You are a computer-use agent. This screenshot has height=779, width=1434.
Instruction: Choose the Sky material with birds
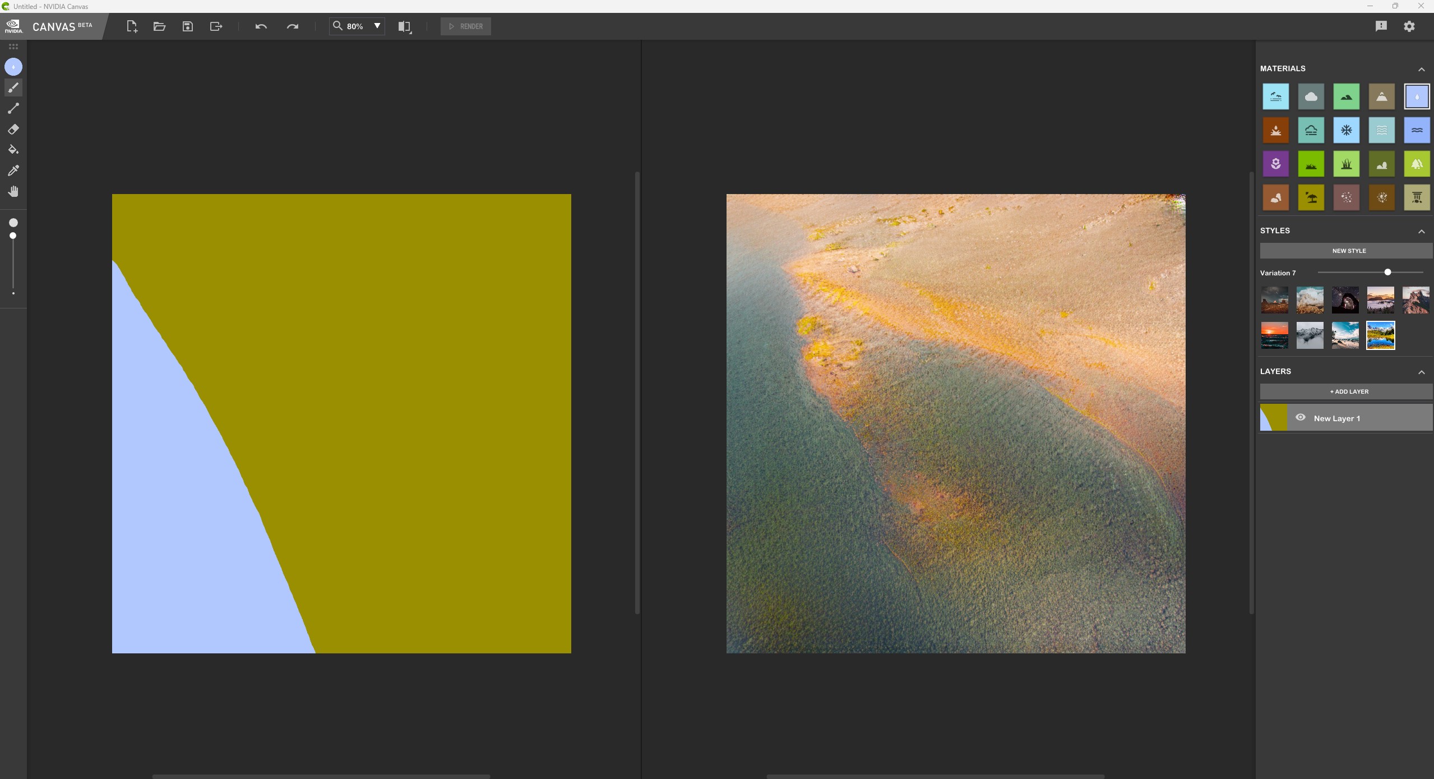pos(1276,96)
